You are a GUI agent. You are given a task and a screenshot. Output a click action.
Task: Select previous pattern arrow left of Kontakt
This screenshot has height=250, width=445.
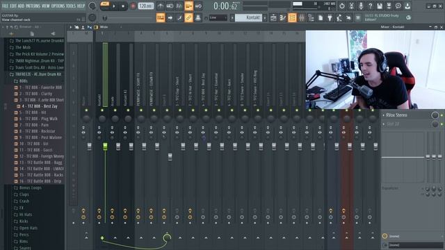(x=232, y=17)
